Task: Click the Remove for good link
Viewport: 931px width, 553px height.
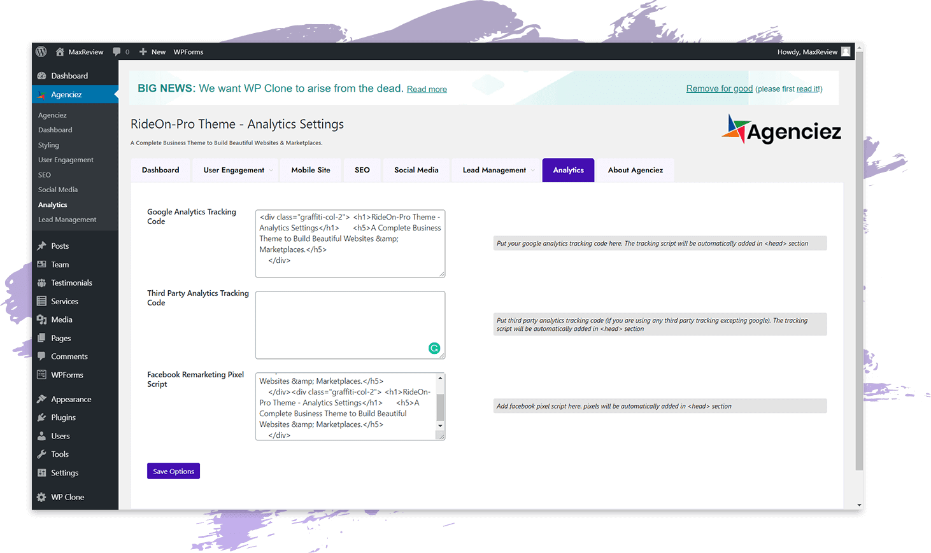Action: tap(720, 88)
